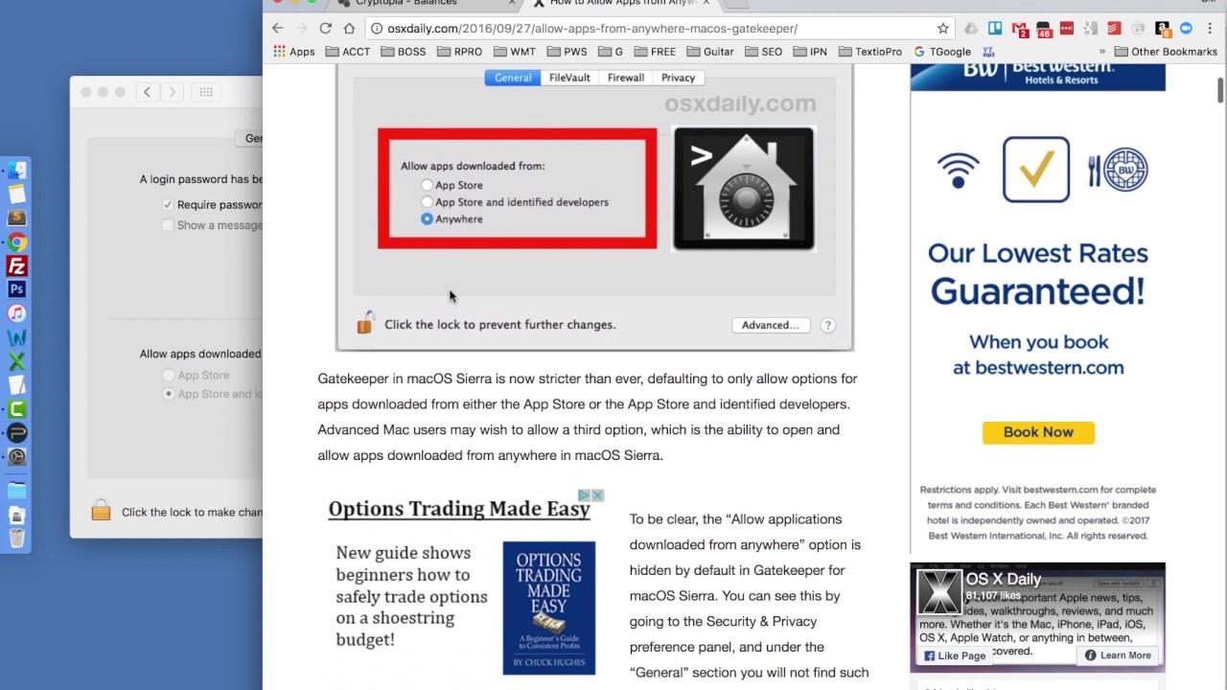Close the Options Trading ad with X
1227x690 pixels.
(x=597, y=495)
